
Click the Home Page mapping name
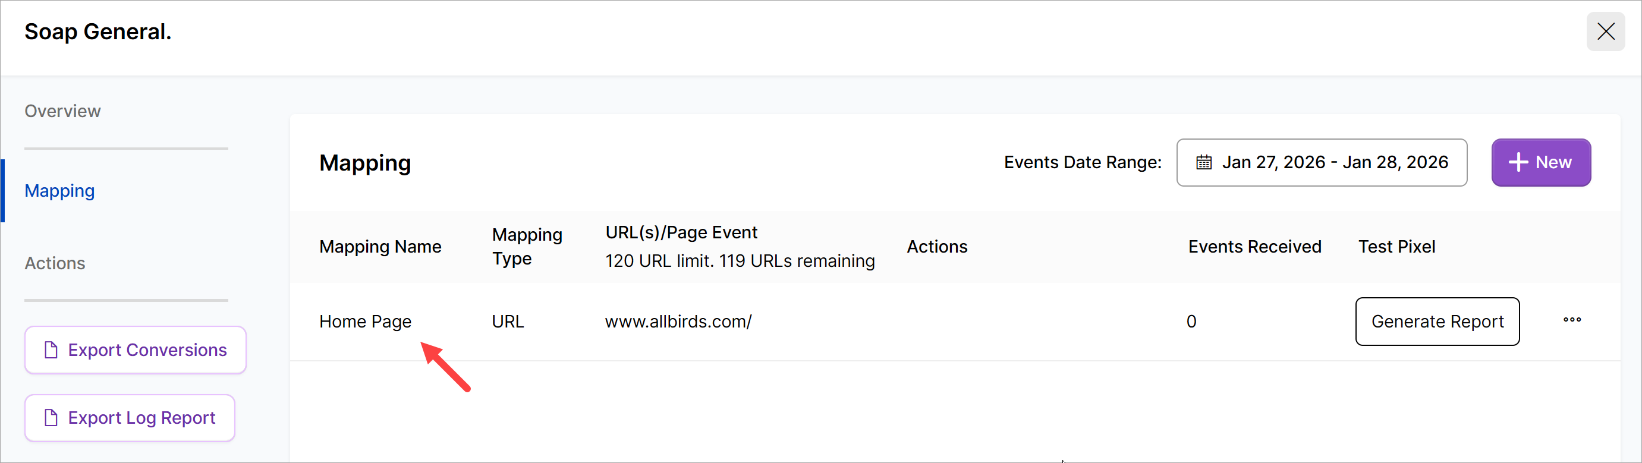(365, 322)
